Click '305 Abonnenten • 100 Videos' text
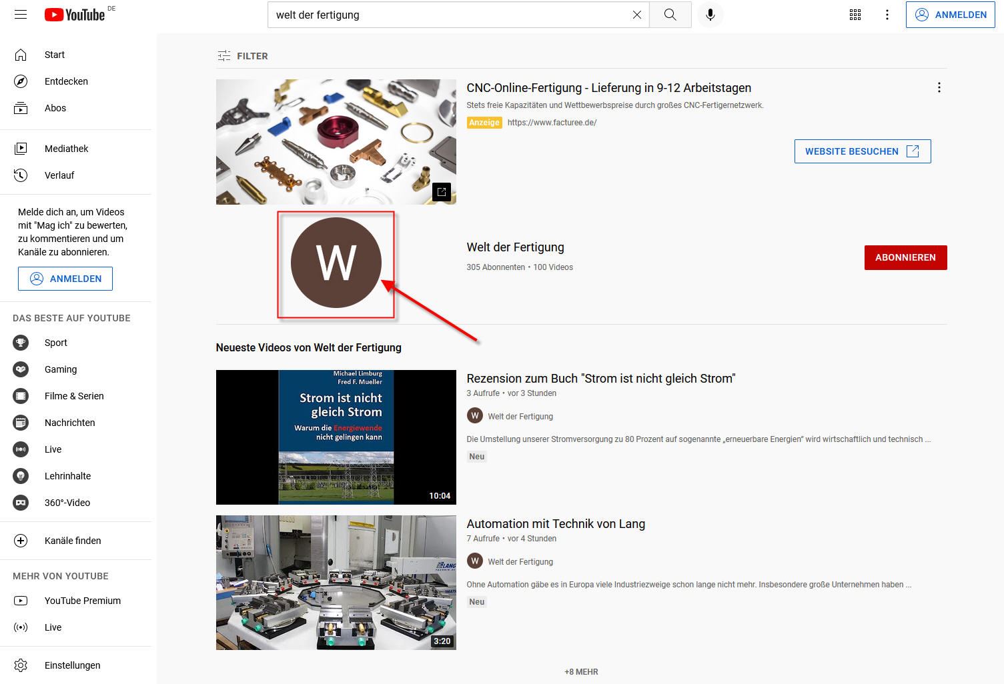 (x=520, y=267)
